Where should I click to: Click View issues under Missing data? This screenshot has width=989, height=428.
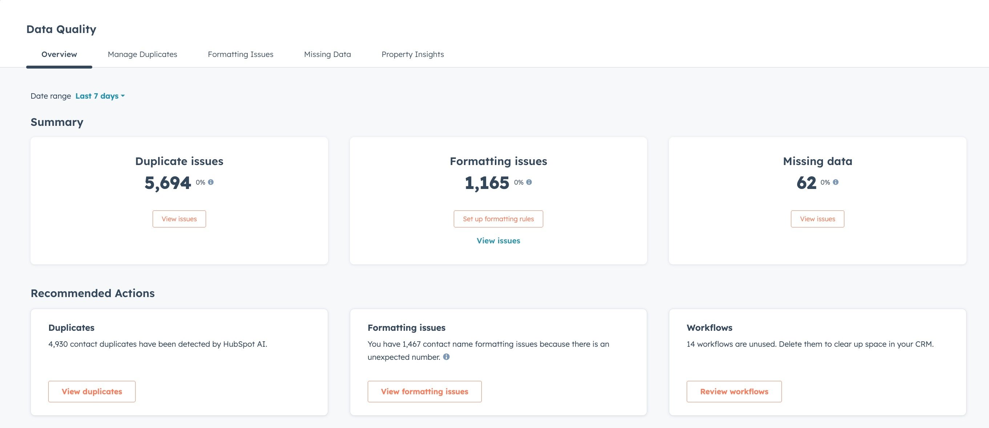tap(817, 219)
